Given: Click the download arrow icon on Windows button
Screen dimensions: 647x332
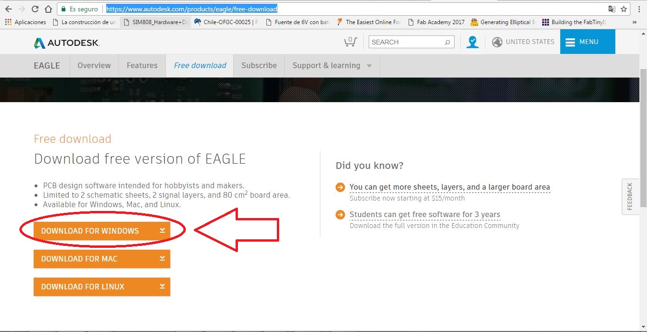Looking at the screenshot, I should coord(162,230).
